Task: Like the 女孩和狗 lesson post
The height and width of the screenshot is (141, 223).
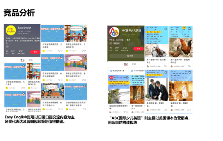Action: point(165,66)
